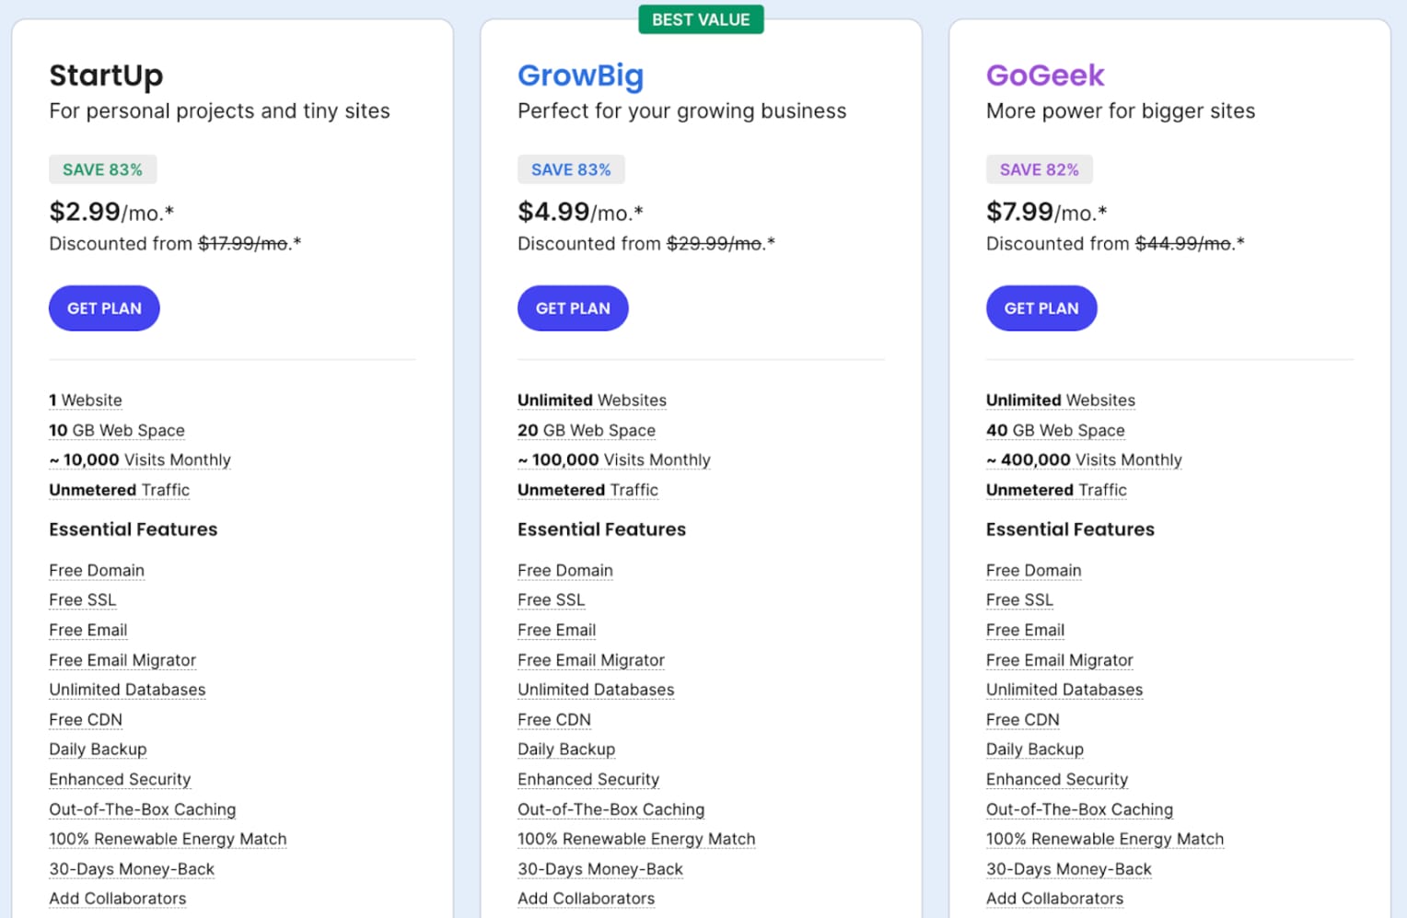Click the StartUp SAVE 83% badge

(102, 169)
